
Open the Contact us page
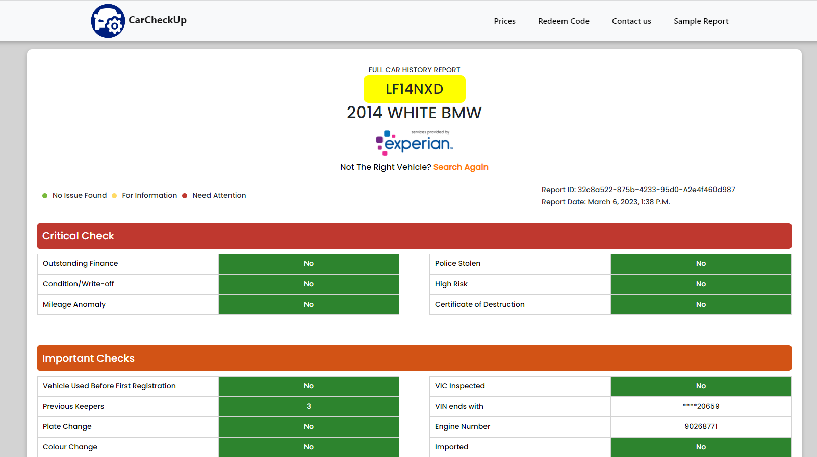tap(631, 21)
